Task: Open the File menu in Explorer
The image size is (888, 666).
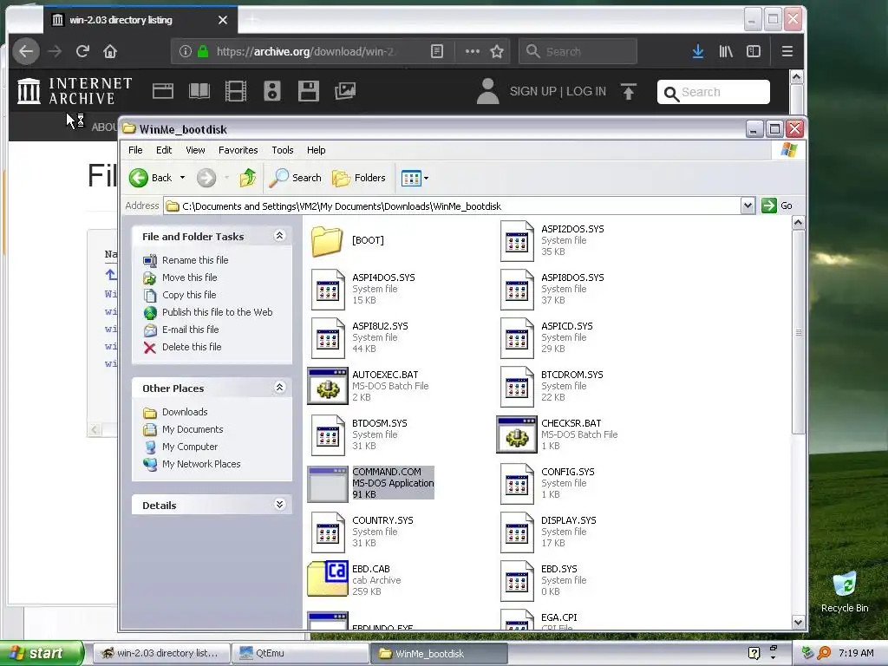Action: (135, 150)
